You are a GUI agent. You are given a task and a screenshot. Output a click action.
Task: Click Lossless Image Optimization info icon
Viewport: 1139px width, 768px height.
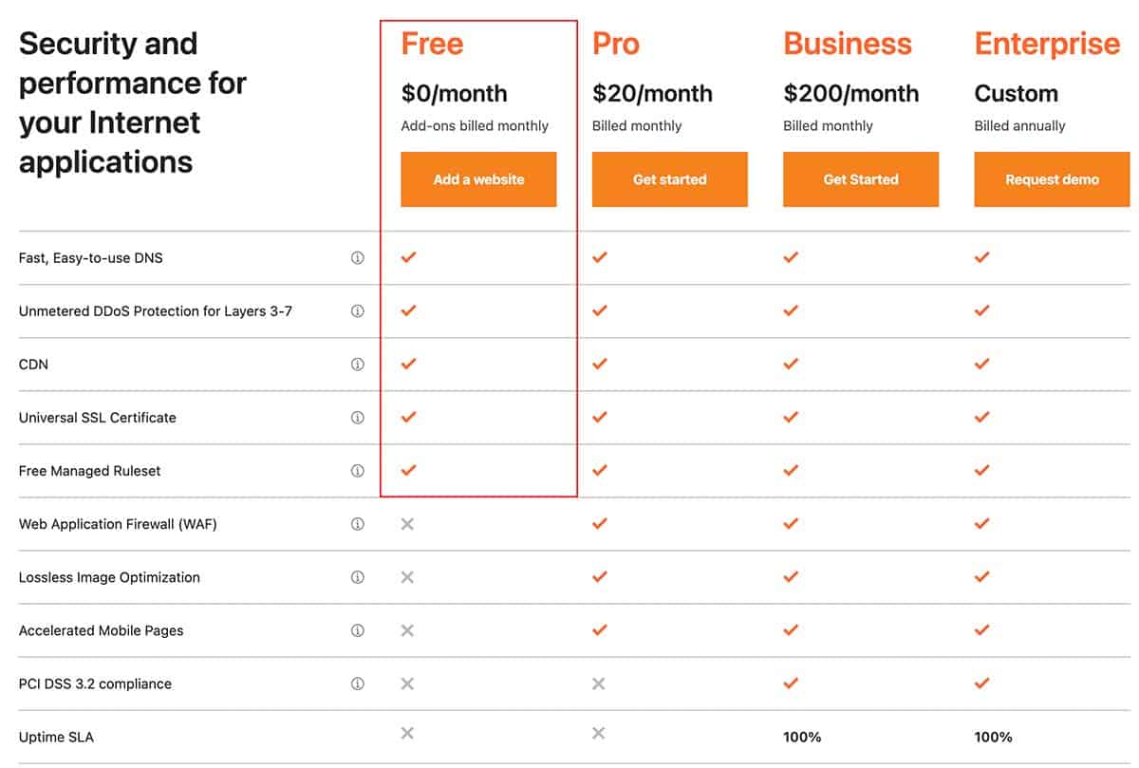[358, 577]
